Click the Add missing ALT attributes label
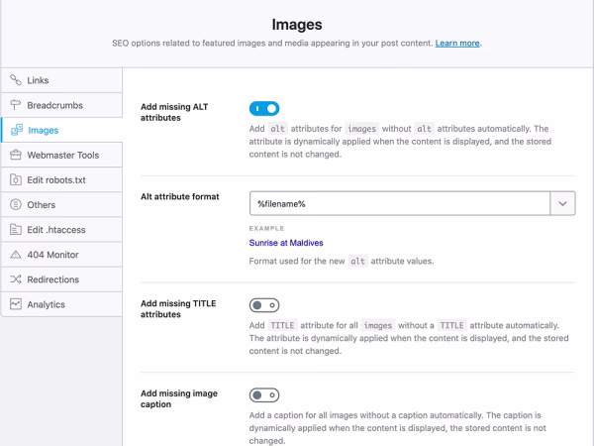This screenshot has height=446, width=594. click(x=174, y=112)
